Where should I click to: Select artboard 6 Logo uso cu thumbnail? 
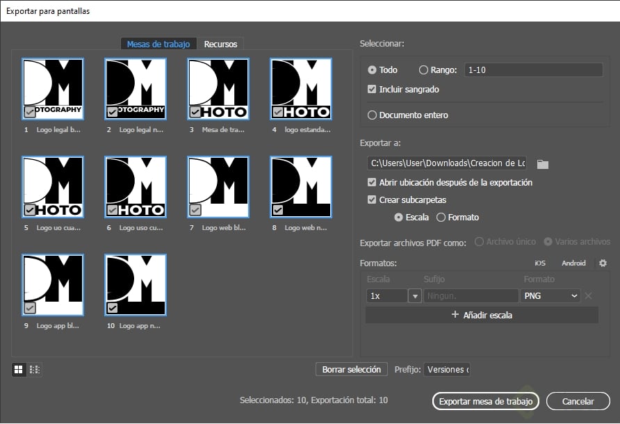coord(136,187)
